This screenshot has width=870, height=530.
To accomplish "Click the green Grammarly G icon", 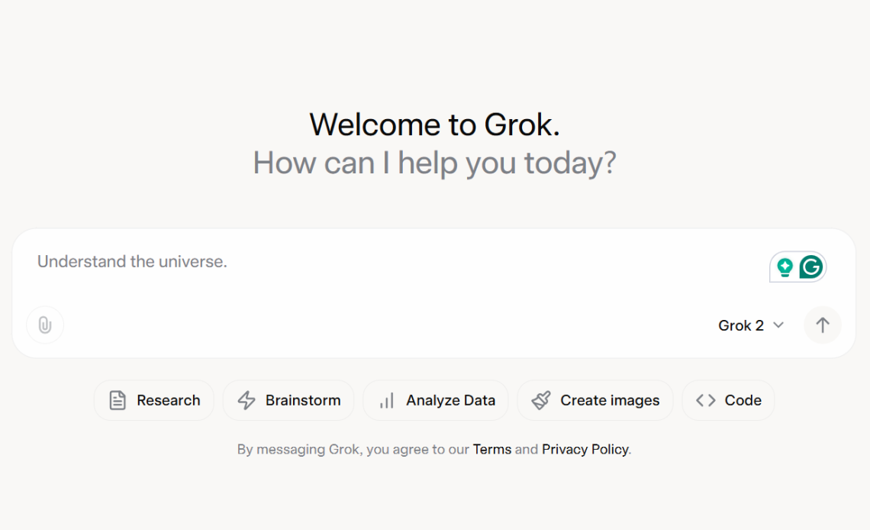I will pyautogui.click(x=810, y=267).
